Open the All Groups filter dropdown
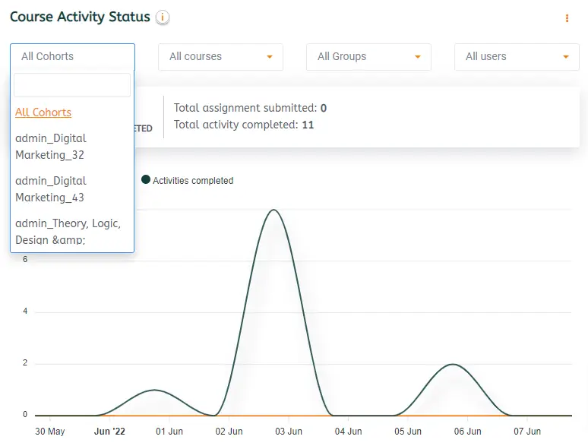 (368, 56)
